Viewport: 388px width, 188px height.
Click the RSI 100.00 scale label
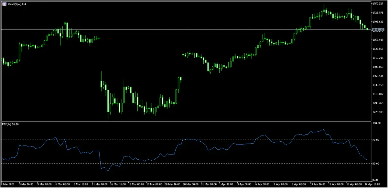[x=376, y=123]
